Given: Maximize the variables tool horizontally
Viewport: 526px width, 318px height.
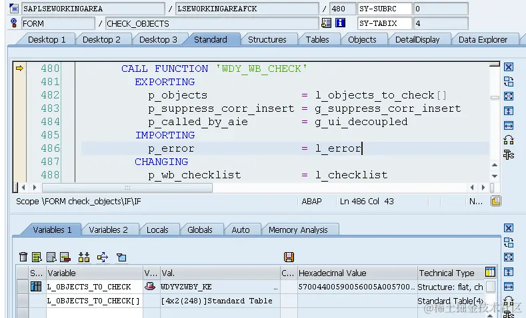Looking at the screenshot, I should (x=509, y=287).
